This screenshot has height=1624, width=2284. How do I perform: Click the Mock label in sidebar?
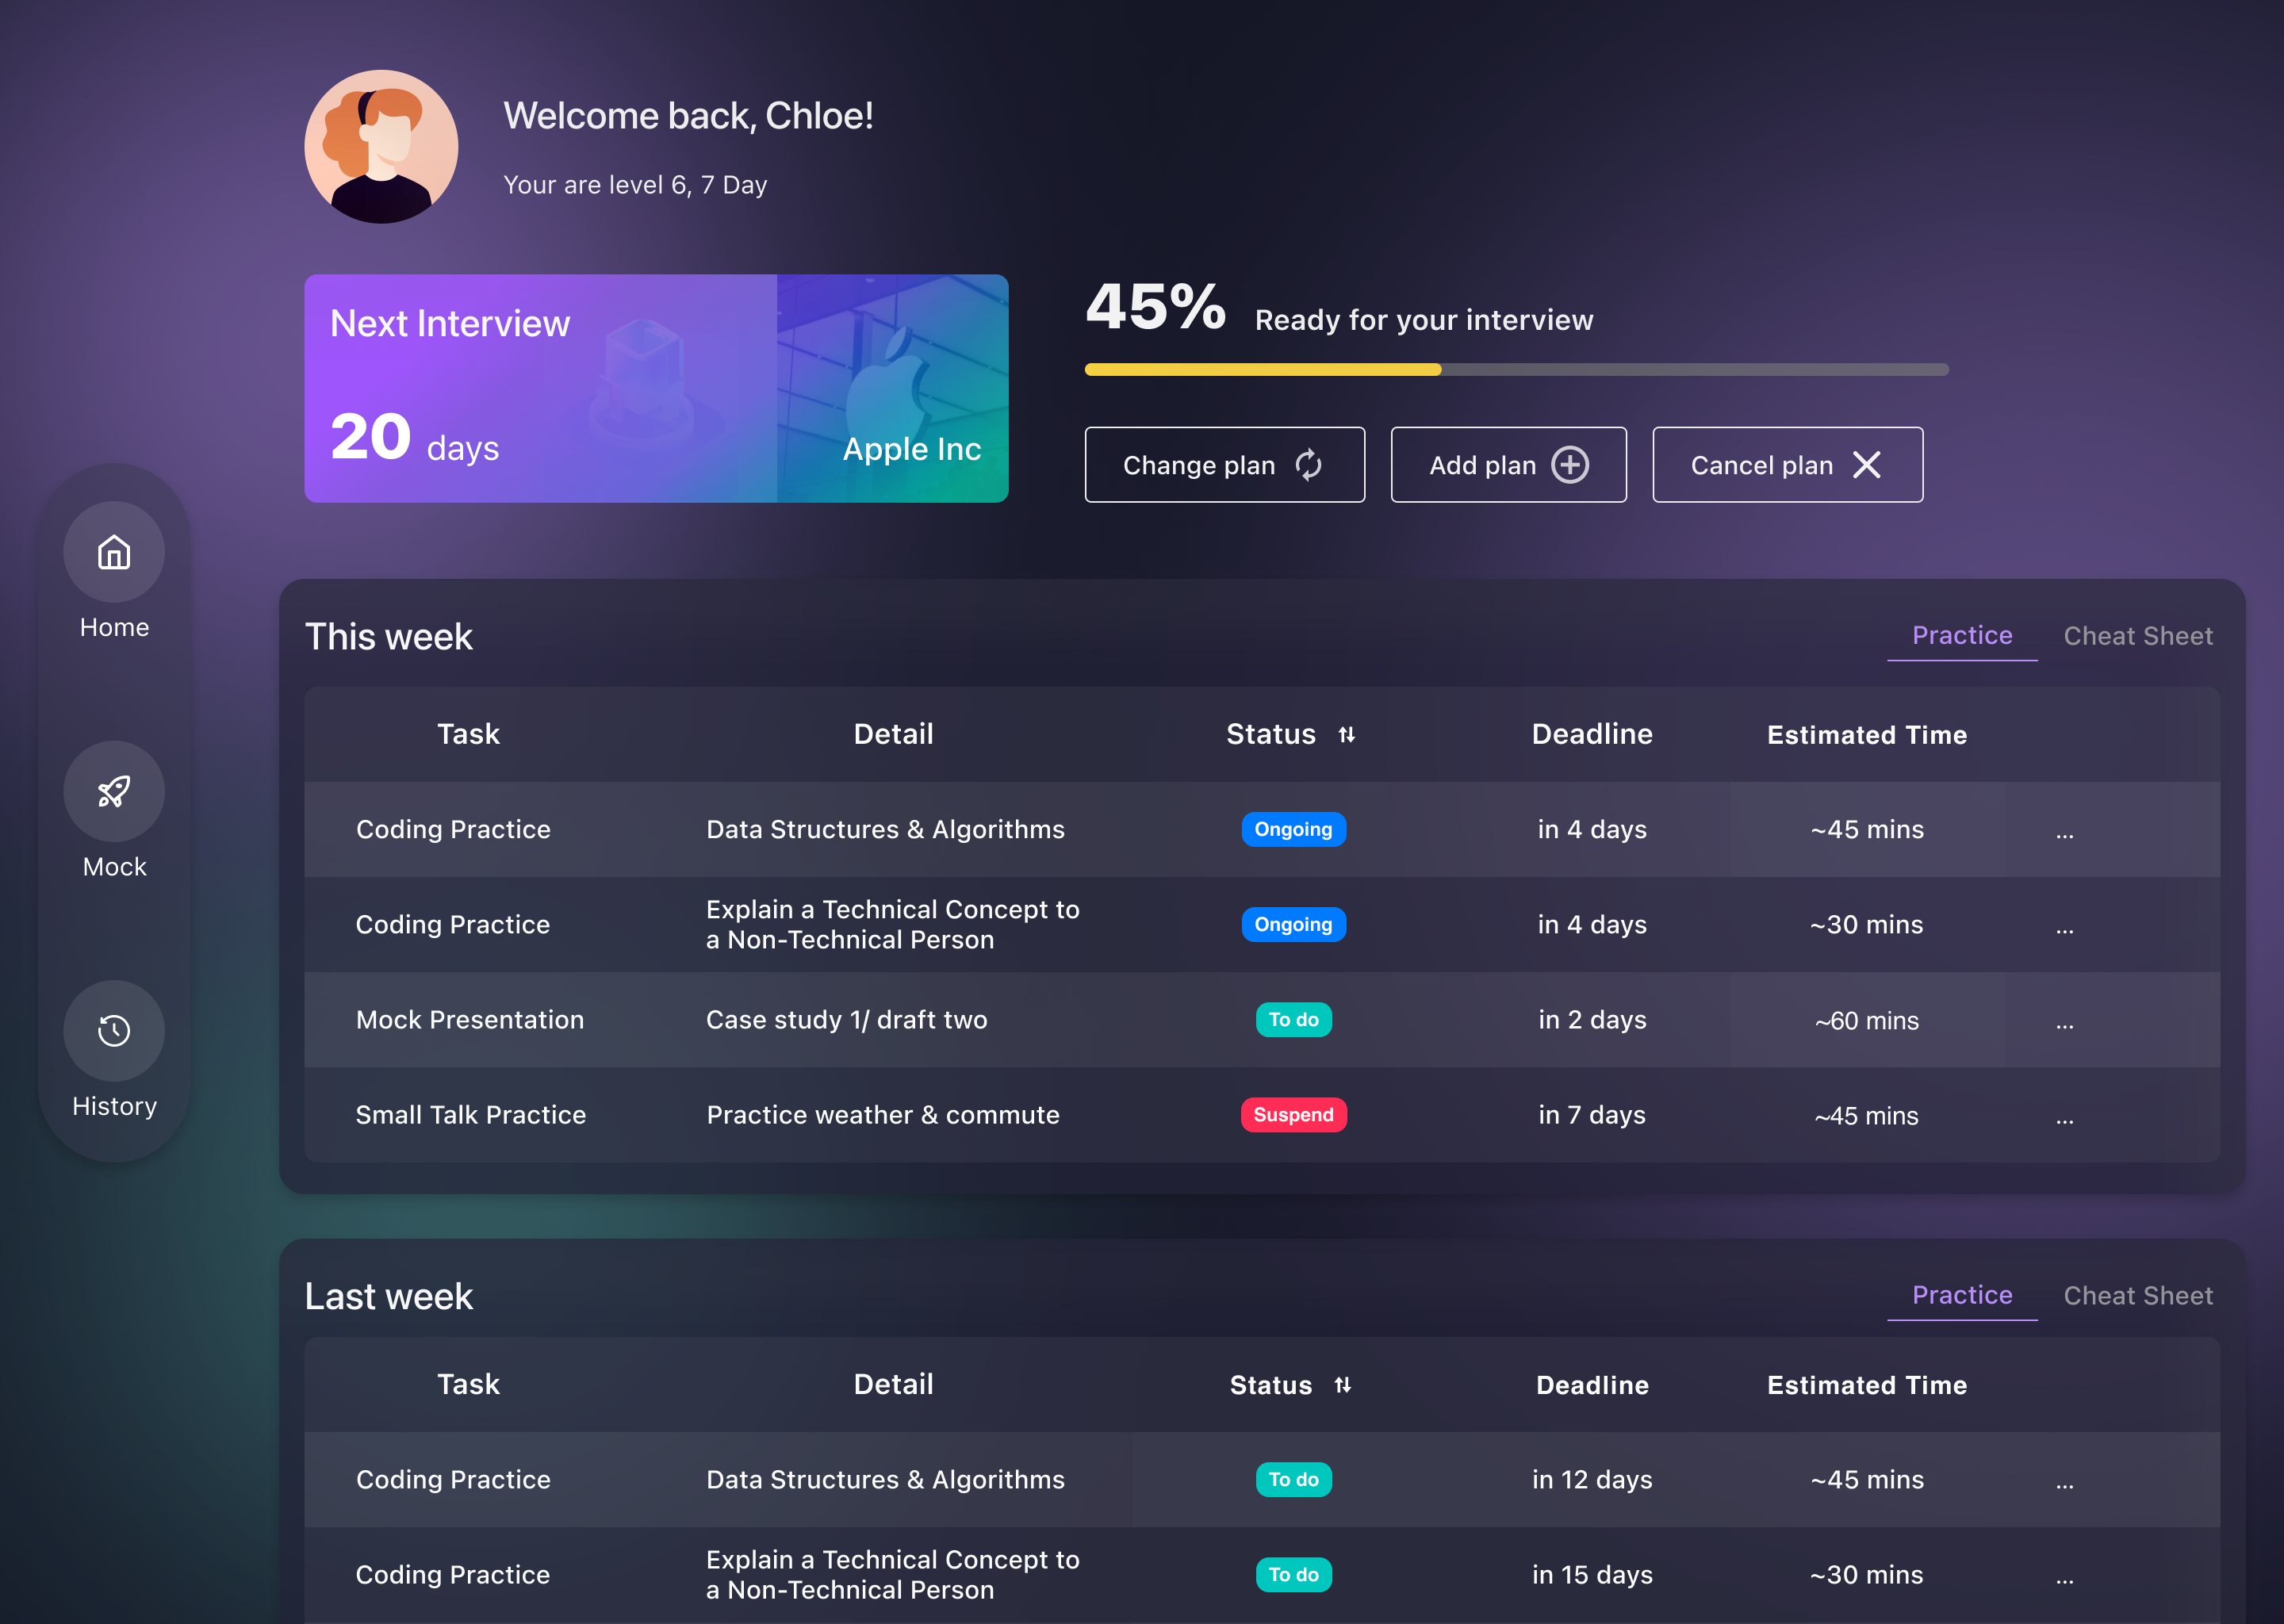114,867
